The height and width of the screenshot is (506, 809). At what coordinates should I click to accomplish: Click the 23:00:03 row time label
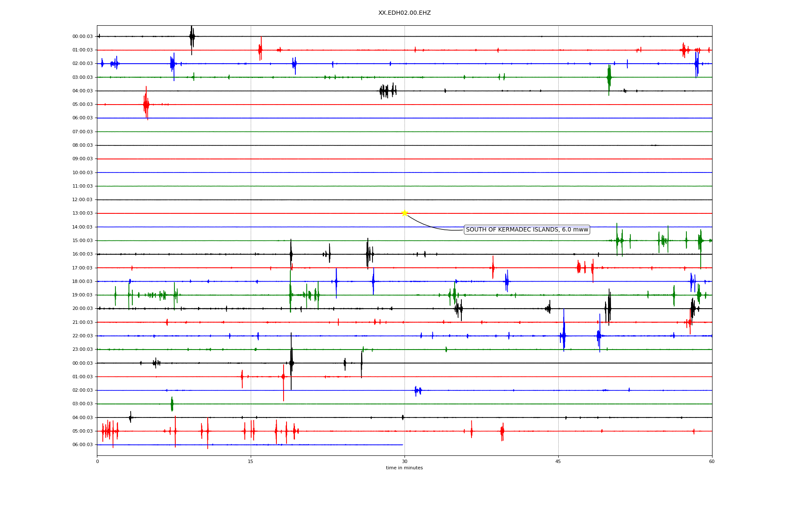click(x=83, y=350)
